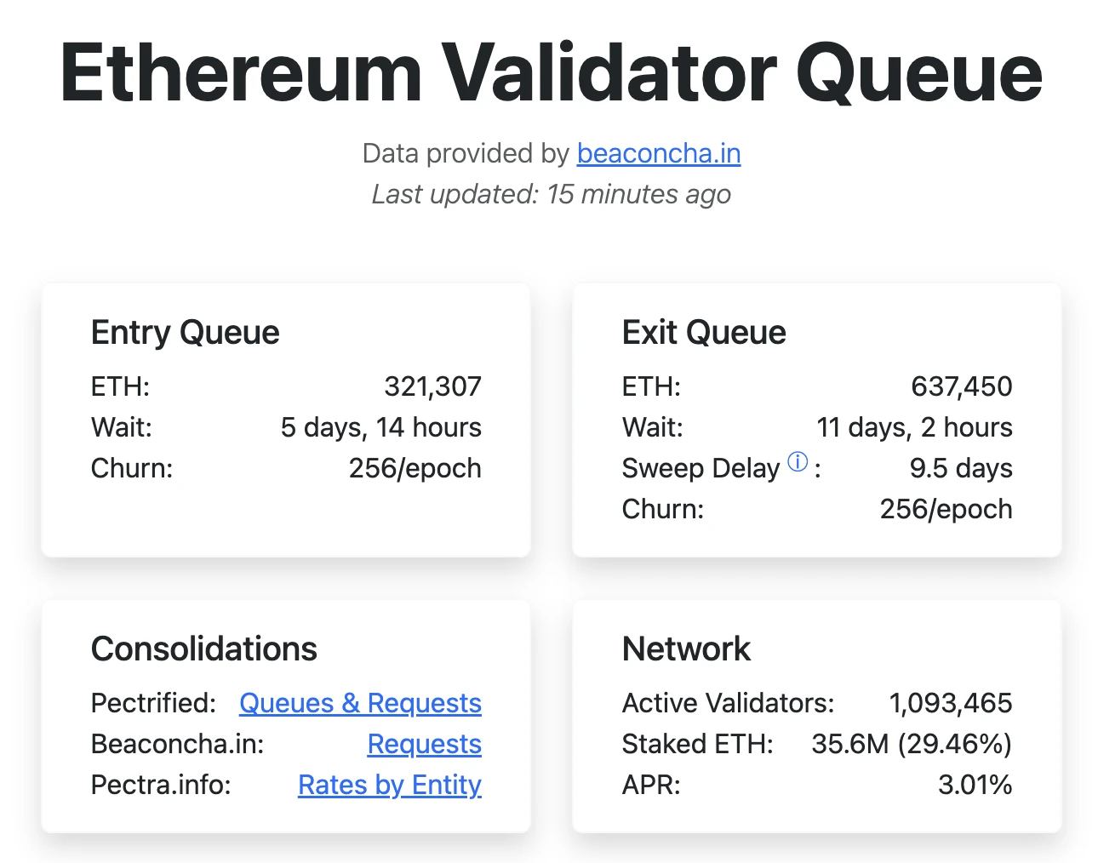Click the Exit Queue ETH value 637,450
Screen dimensions: 1098x863
point(959,386)
